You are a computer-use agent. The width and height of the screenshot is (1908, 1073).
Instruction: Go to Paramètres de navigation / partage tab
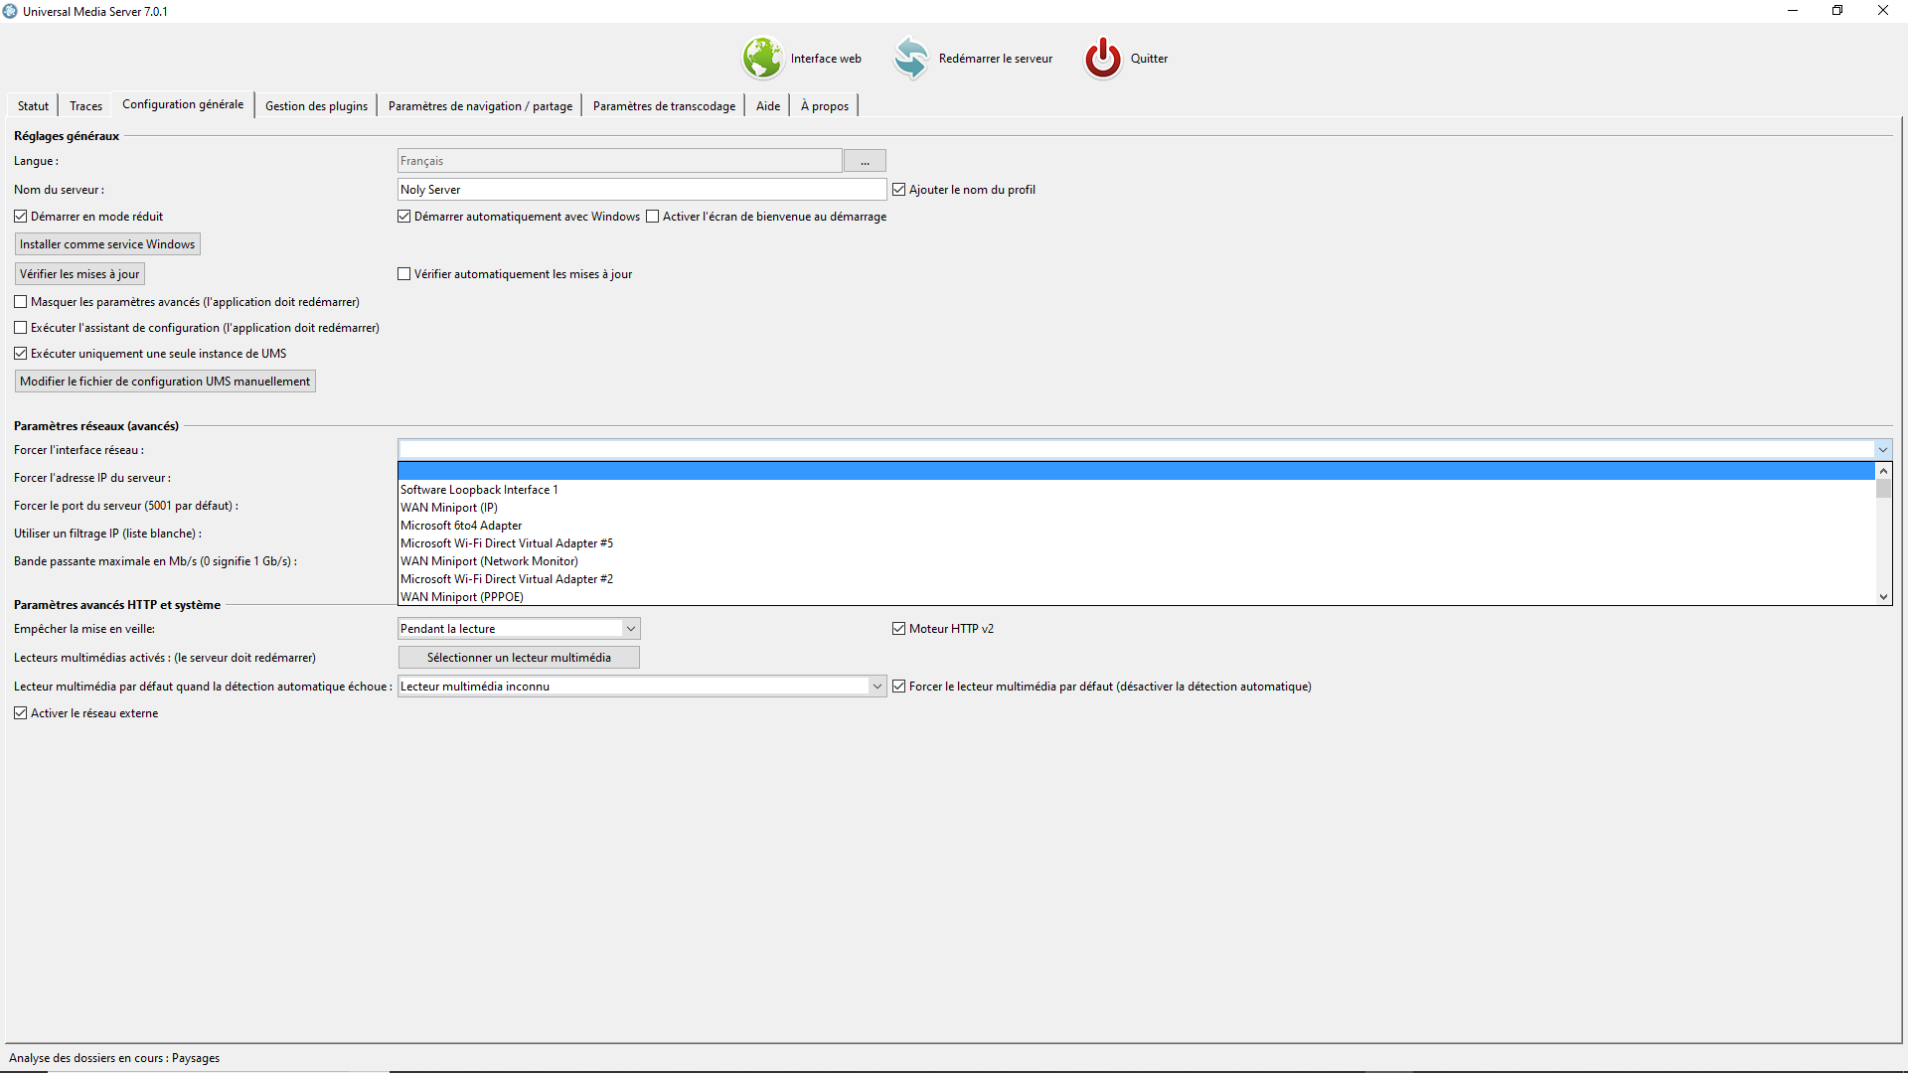point(480,106)
